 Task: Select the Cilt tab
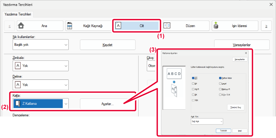click(137, 26)
